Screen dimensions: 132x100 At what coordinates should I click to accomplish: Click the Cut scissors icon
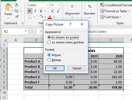click(x=17, y=5)
